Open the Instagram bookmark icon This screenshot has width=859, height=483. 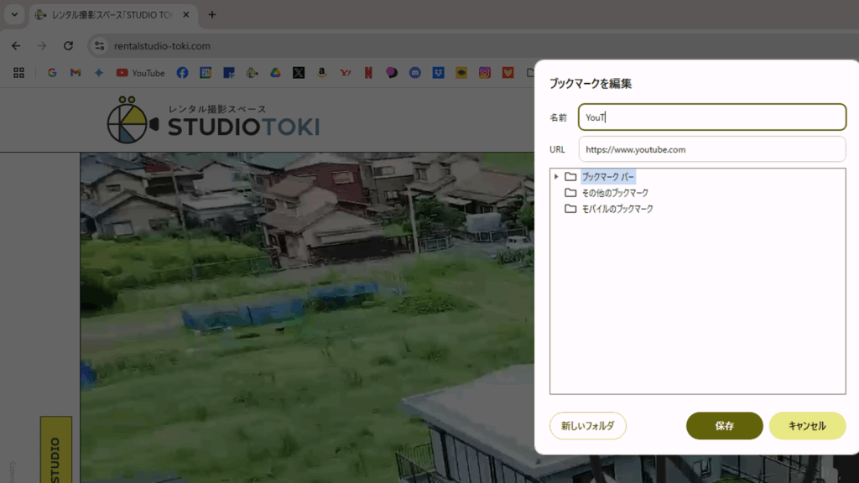pyautogui.click(x=484, y=72)
